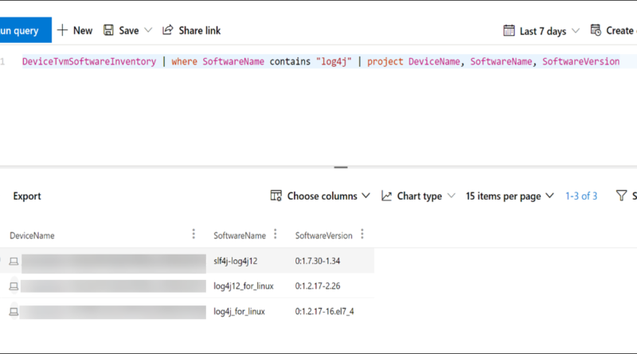Viewport: 637px width, 354px height.
Task: Click the pane splitter handle above results
Action: [341, 167]
